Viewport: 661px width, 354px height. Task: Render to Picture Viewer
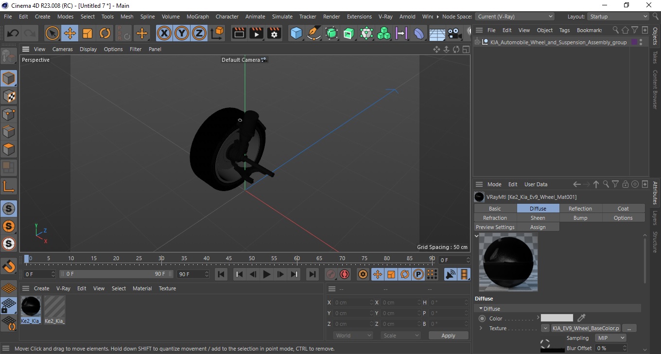[x=257, y=34]
